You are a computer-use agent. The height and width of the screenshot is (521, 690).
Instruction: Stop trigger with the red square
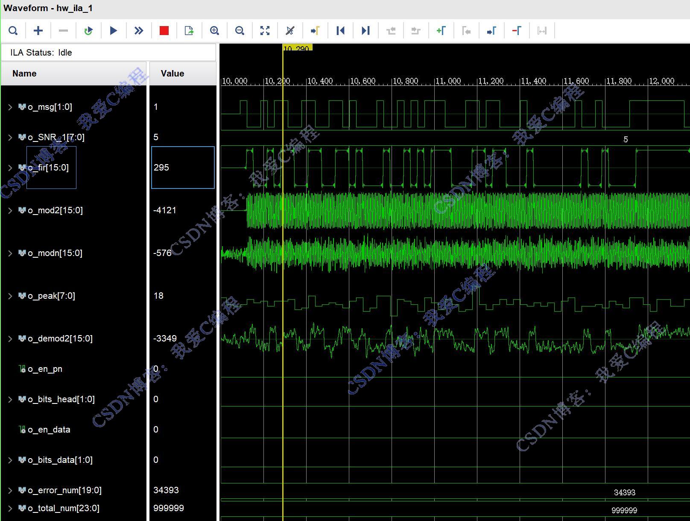point(164,31)
